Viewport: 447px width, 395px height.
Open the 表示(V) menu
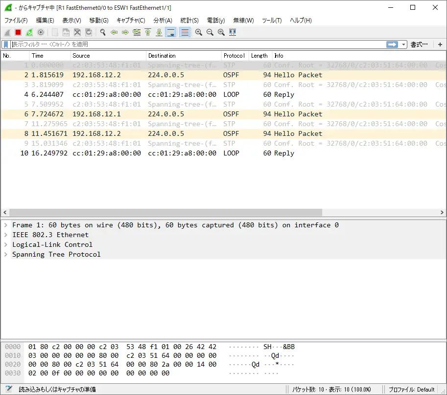click(71, 21)
